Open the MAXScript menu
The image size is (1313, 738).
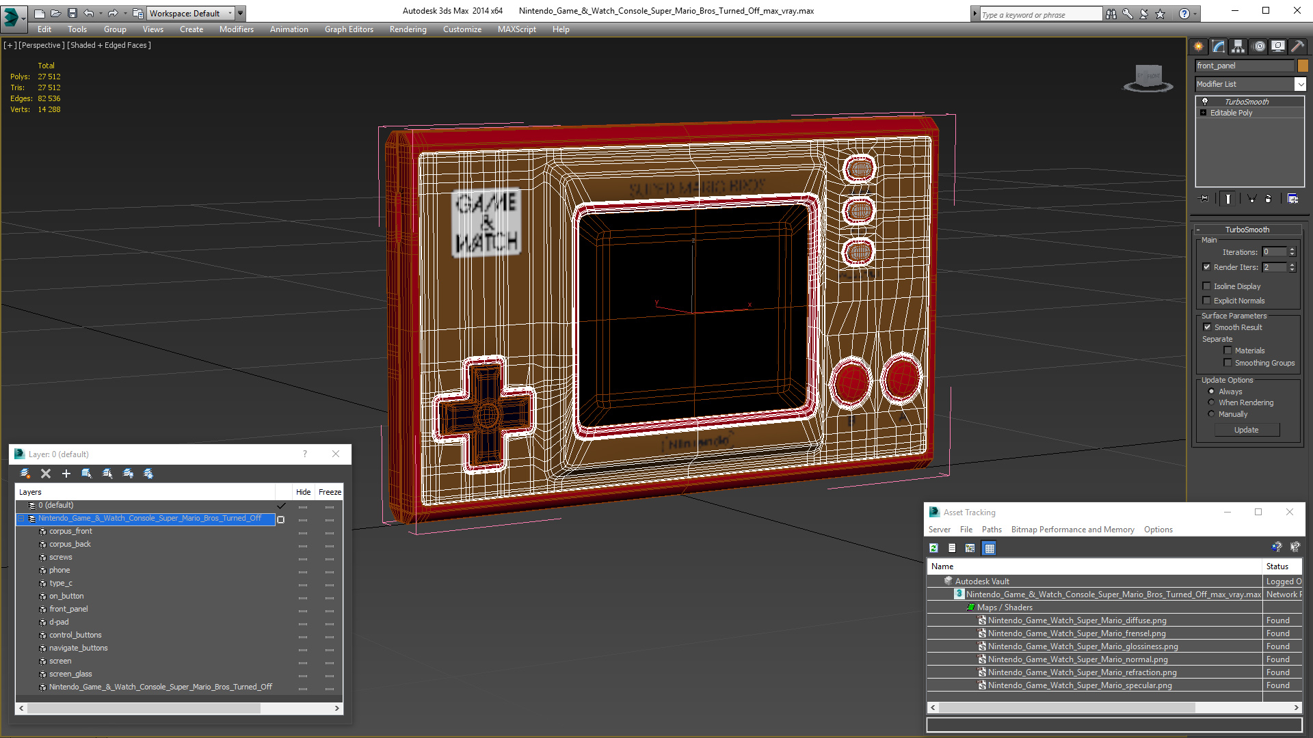pos(517,29)
